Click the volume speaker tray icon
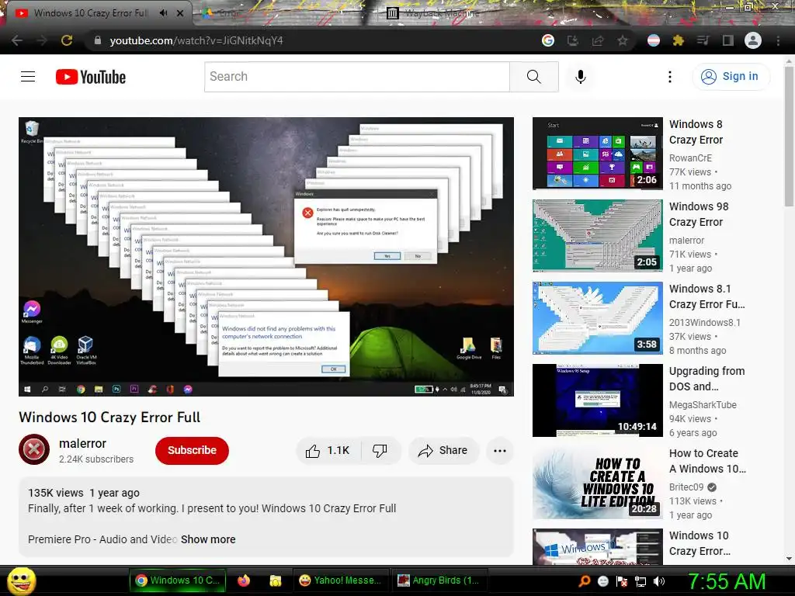The width and height of the screenshot is (795, 596). point(659,581)
